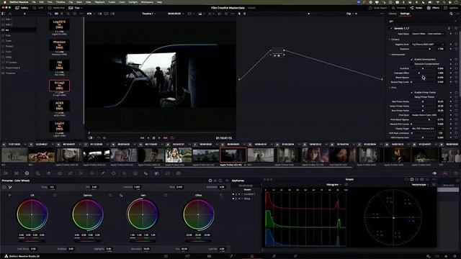Screen dimensions: 461x259
Task: Open the Histogram scope type dropdown
Action: point(334,185)
